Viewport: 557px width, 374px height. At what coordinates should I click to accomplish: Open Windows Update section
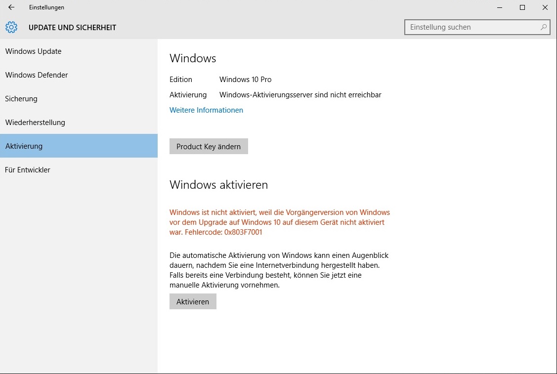[x=79, y=51]
